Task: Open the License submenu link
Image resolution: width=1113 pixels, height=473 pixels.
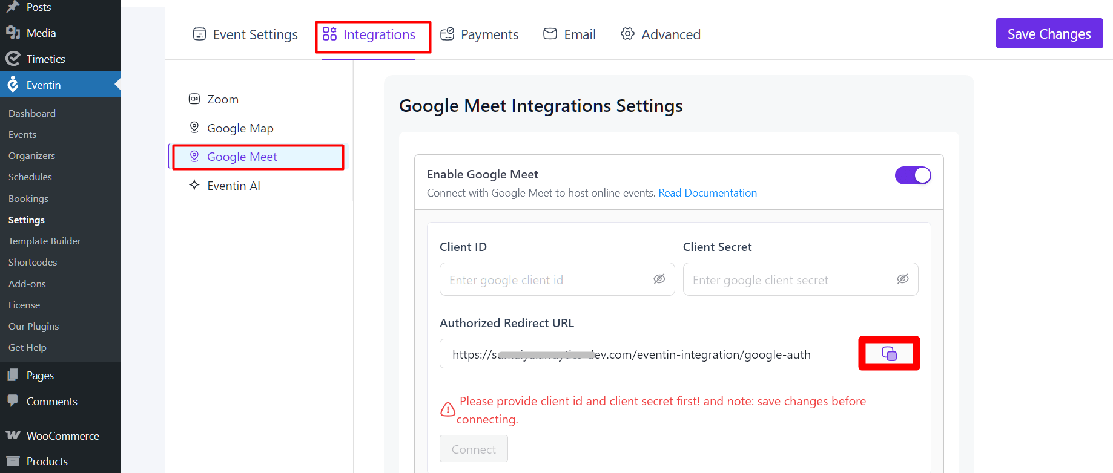Action: (x=24, y=305)
